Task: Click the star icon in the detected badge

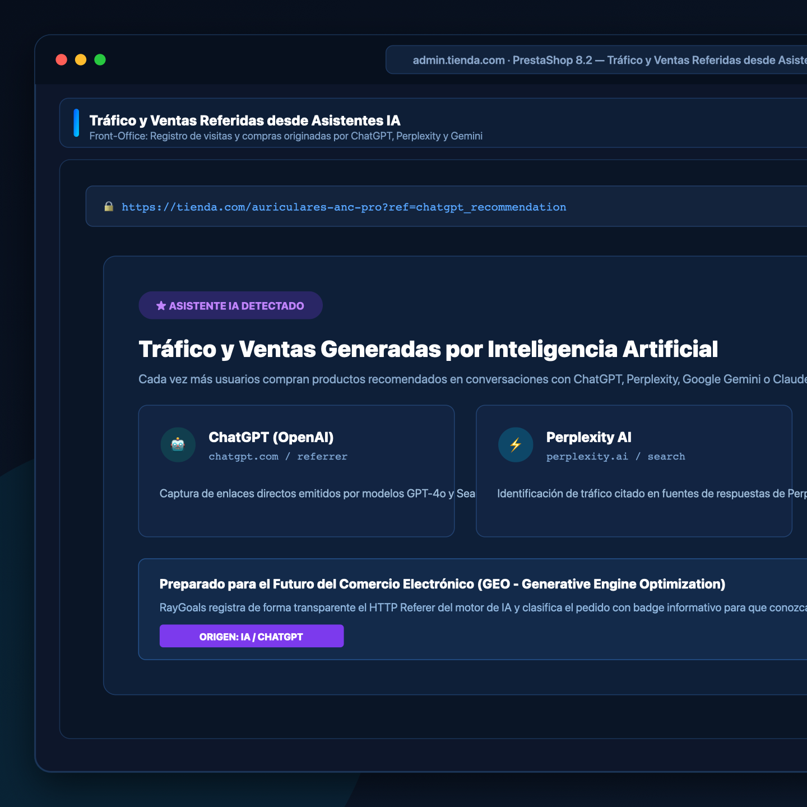Action: coord(161,305)
